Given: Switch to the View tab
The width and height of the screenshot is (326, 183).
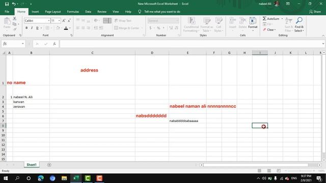Looking at the screenshot, I should pyautogui.click(x=116, y=12).
